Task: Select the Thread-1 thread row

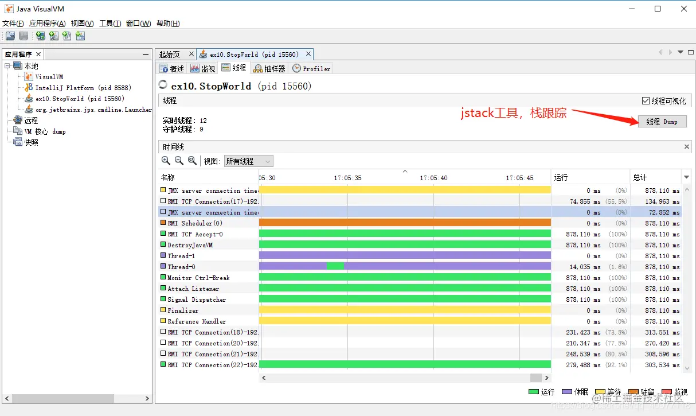Action: 420,256
